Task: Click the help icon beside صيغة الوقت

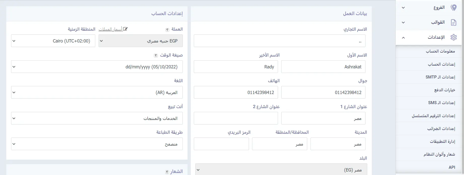Action: [x=156, y=56]
